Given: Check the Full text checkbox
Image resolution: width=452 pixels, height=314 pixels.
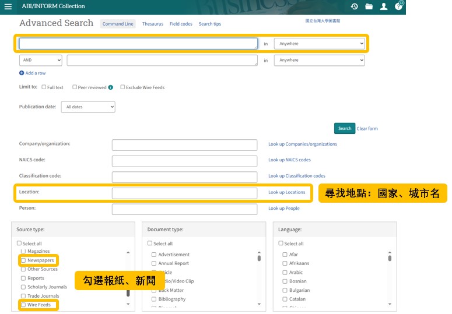Looking at the screenshot, I should 44,87.
